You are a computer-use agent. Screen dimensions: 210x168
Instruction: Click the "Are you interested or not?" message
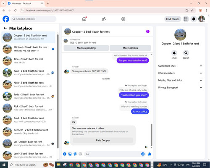(133, 60)
